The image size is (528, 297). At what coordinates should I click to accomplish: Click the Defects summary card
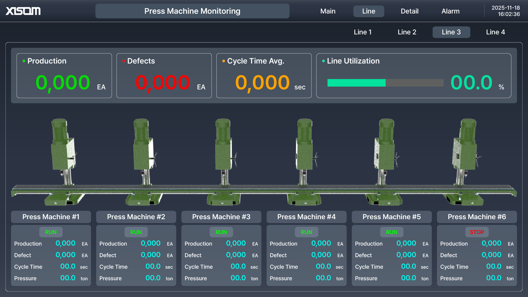pos(164,76)
